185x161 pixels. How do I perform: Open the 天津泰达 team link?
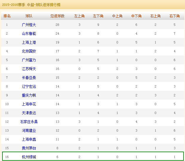pyautogui.click(x=29, y=113)
